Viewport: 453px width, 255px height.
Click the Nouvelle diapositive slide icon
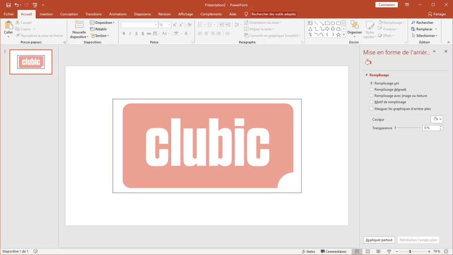coord(79,25)
